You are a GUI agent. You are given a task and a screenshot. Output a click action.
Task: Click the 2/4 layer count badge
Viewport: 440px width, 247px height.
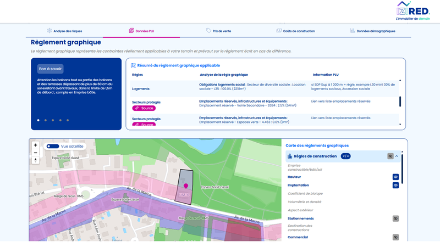pyautogui.click(x=346, y=156)
